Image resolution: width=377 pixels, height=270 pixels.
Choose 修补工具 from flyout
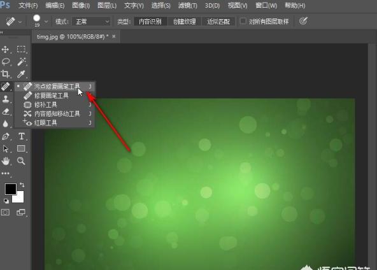click(x=55, y=105)
